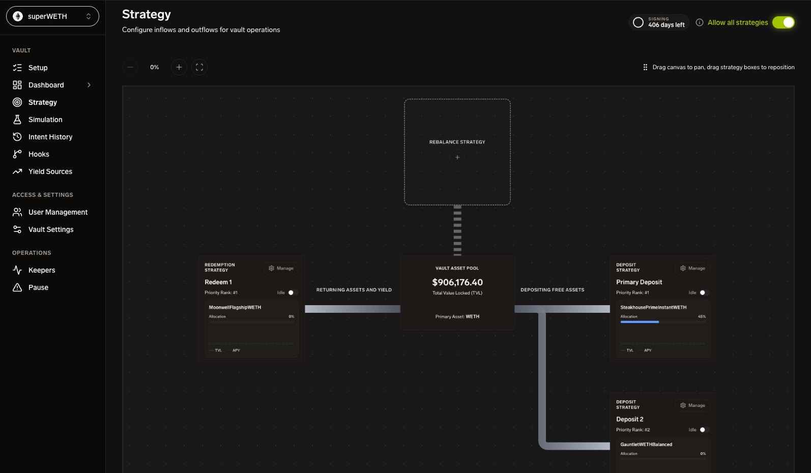
Task: Click the Signing 406 days left badge
Action: pos(659,22)
